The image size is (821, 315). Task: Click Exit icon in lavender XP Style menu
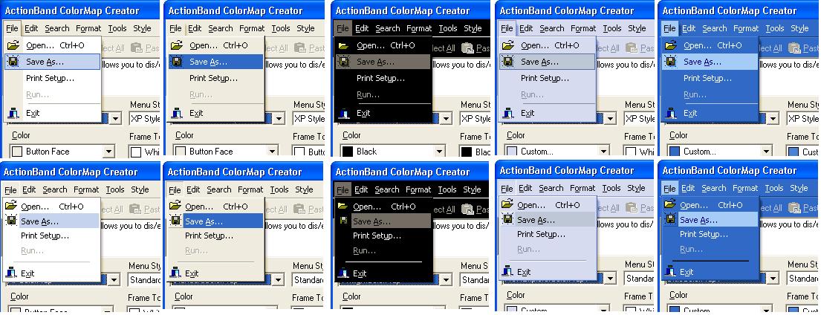(x=507, y=113)
